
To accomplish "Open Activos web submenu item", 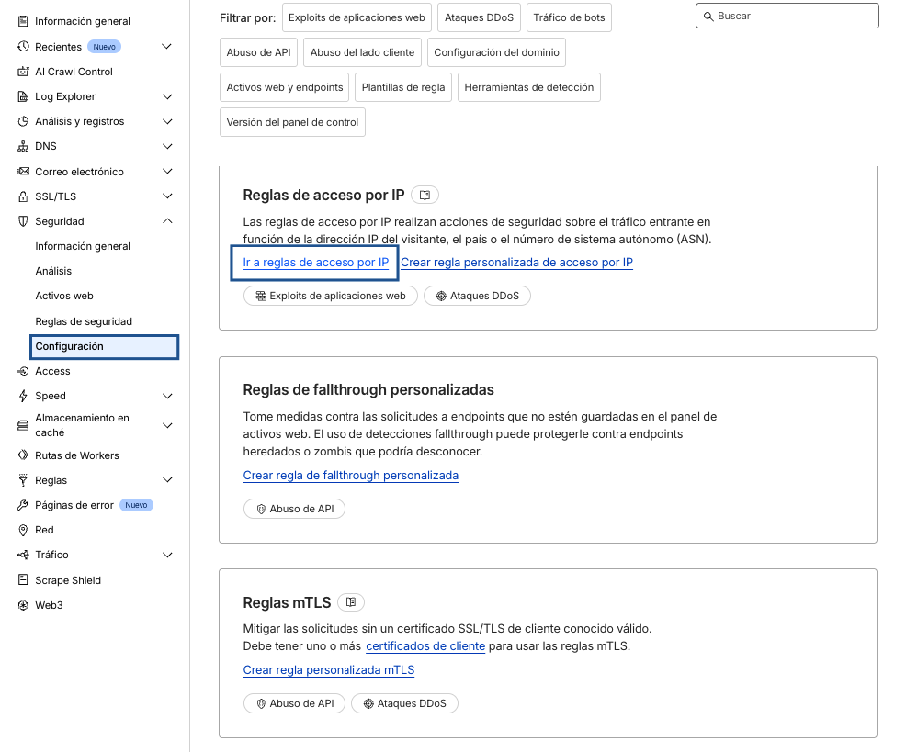I will (64, 296).
